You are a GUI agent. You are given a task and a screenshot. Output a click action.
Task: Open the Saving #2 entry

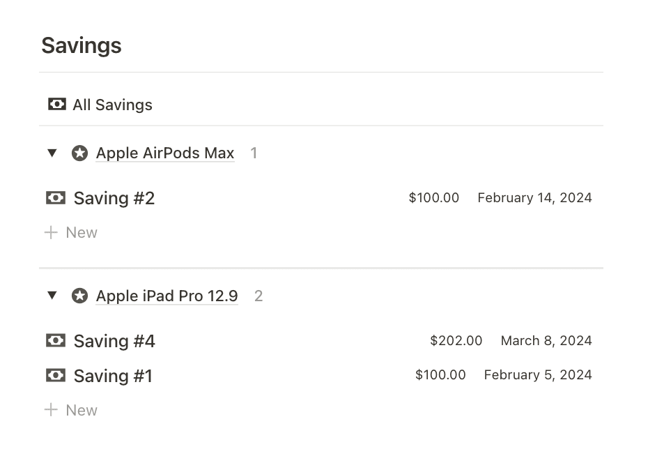click(114, 198)
